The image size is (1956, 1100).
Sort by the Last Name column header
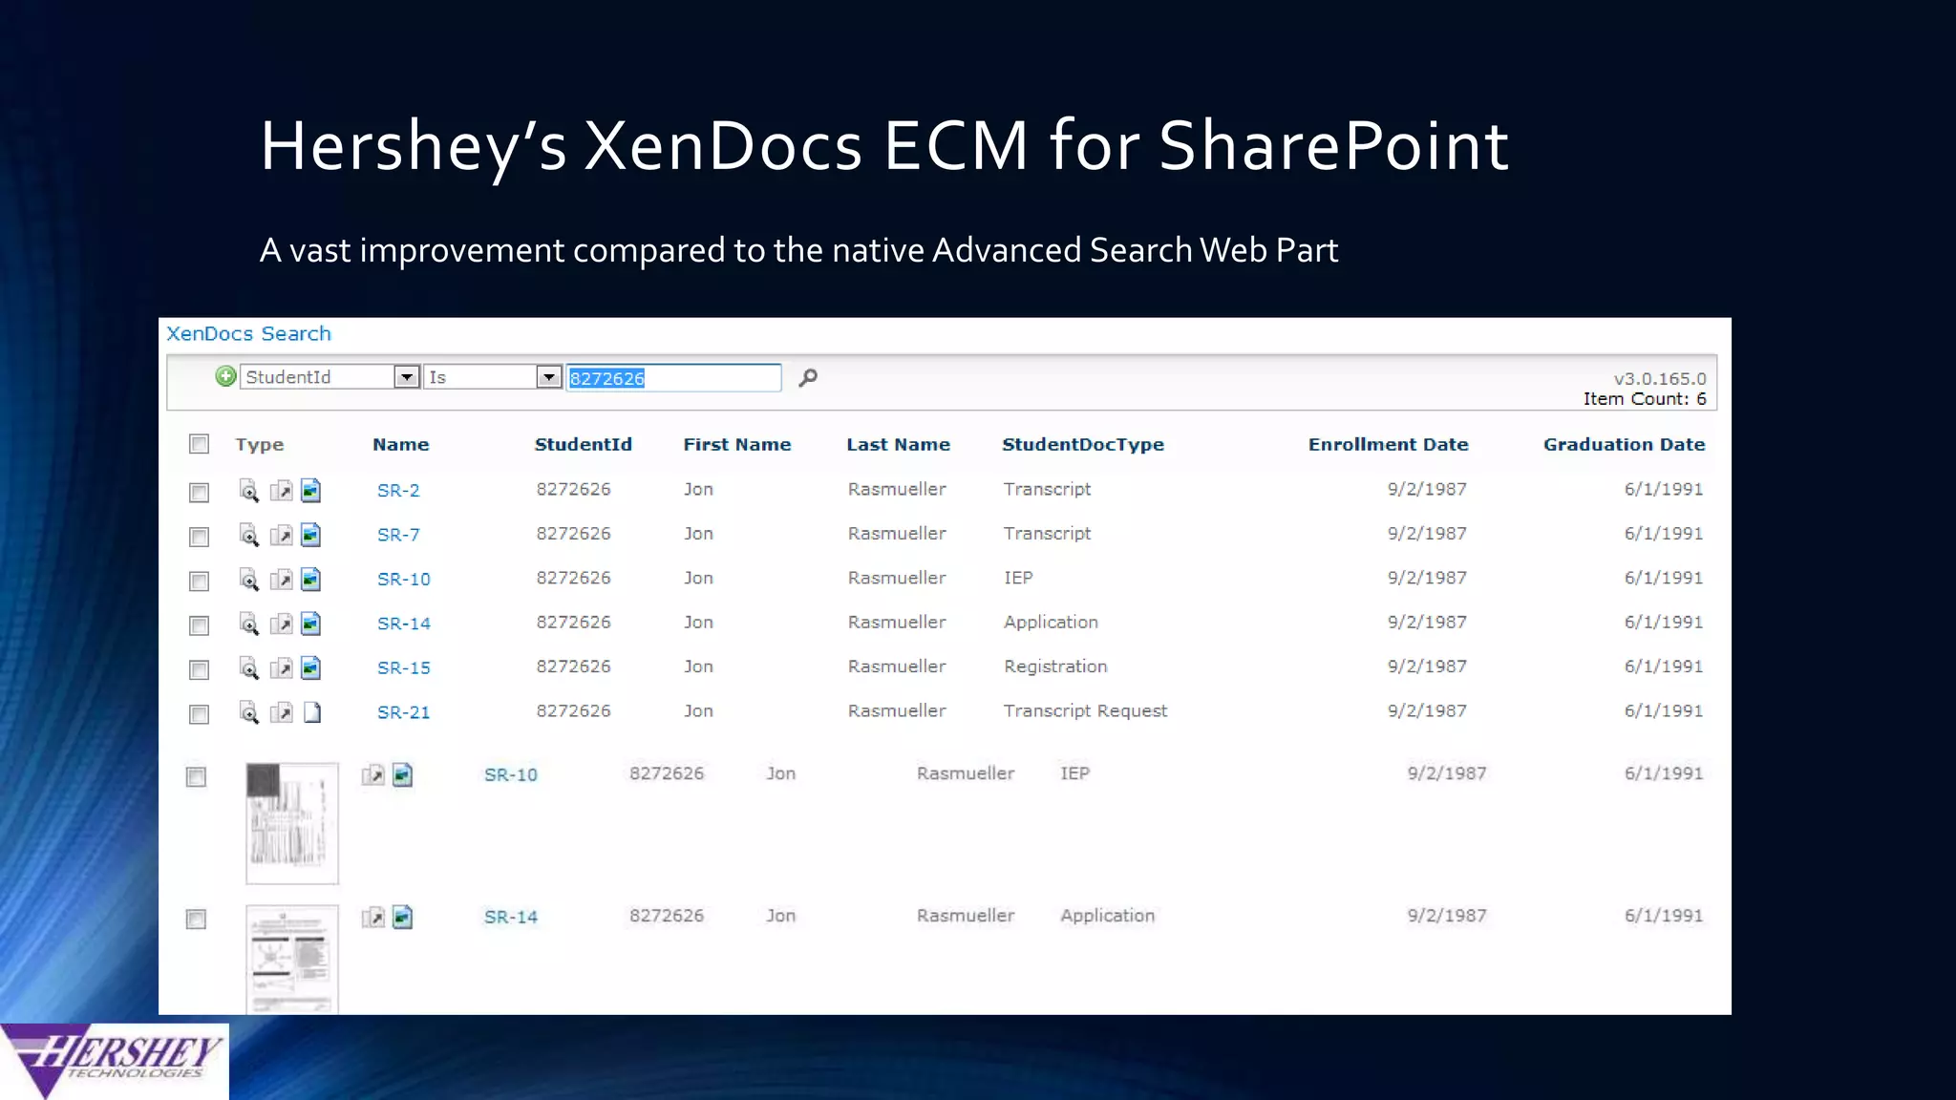898,444
